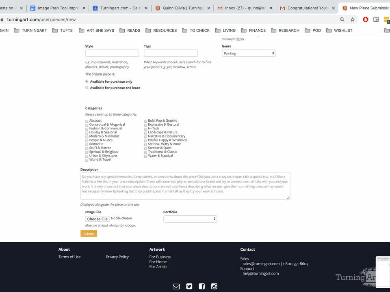This screenshot has width=390, height=292.
Task: Click the zoom magnifier icon in address bar
Action: coord(342,19)
